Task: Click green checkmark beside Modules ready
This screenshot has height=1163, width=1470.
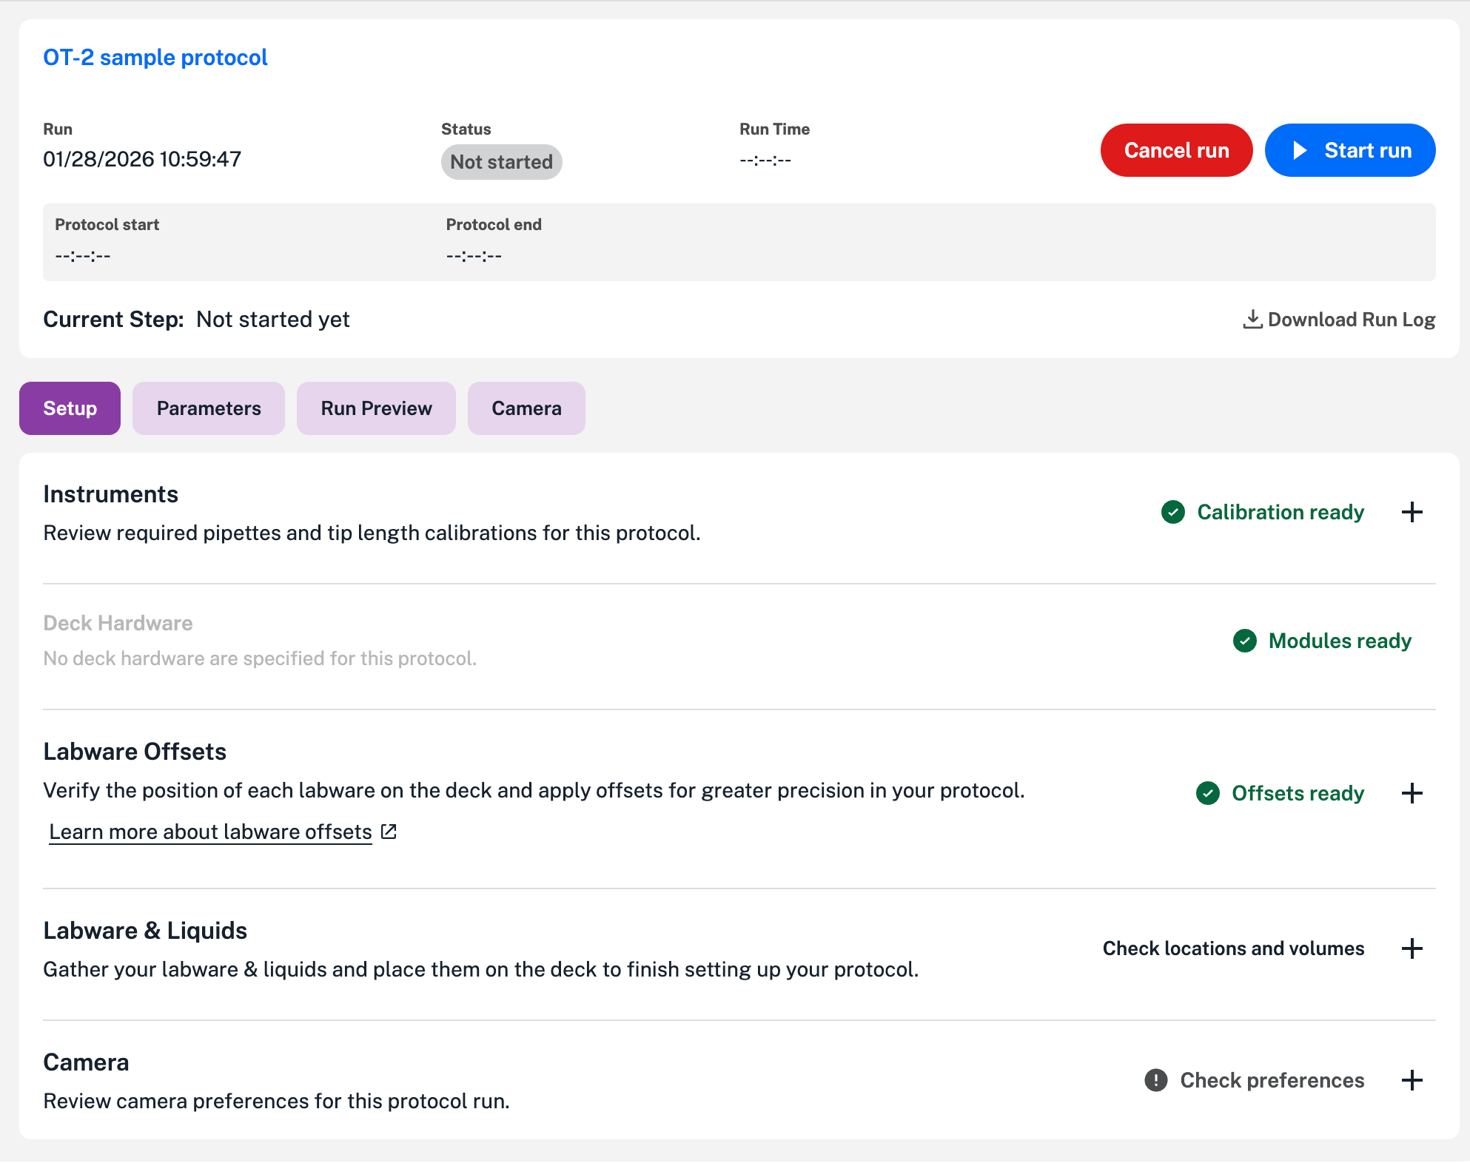Action: [x=1244, y=641]
